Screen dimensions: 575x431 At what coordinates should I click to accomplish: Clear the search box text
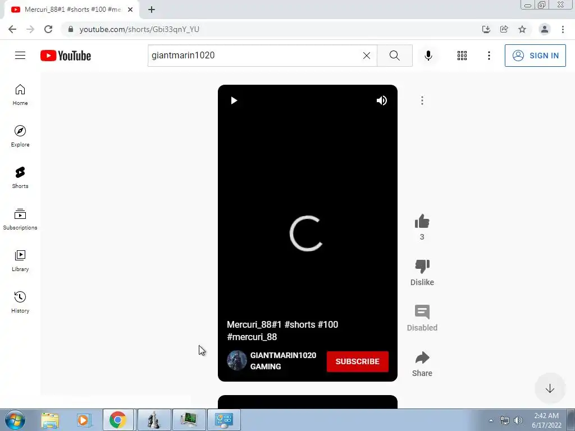[x=366, y=56]
